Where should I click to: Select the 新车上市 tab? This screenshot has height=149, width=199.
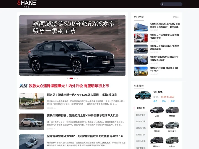[x=141, y=108]
